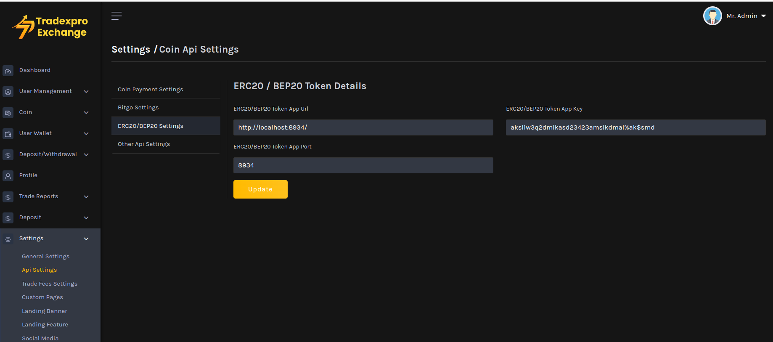Click the Profile person icon
The height and width of the screenshot is (342, 773).
[8, 176]
